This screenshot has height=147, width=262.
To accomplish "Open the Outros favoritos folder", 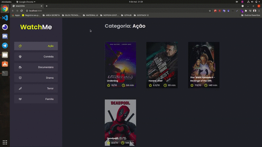I will click(x=251, y=15).
